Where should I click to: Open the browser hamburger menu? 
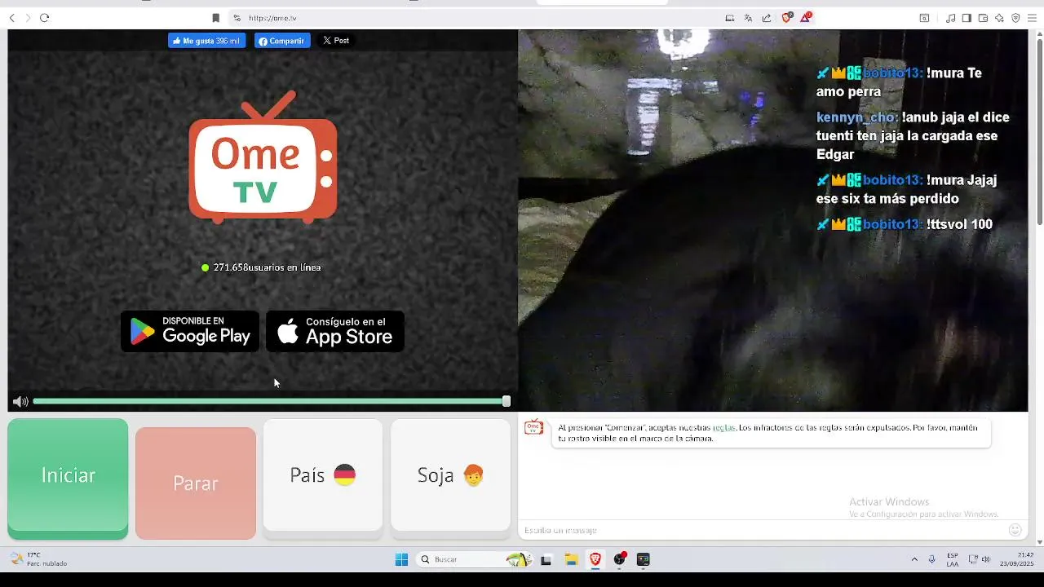(x=1032, y=18)
